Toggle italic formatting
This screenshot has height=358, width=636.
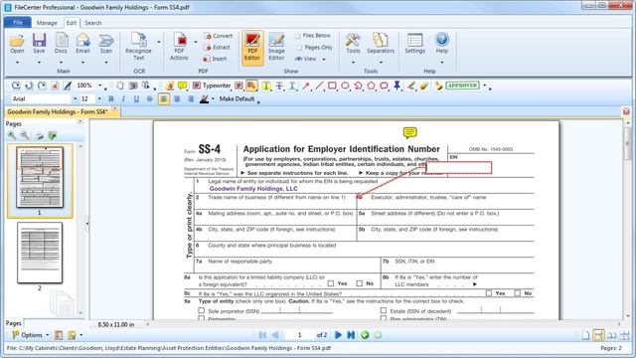pos(123,98)
